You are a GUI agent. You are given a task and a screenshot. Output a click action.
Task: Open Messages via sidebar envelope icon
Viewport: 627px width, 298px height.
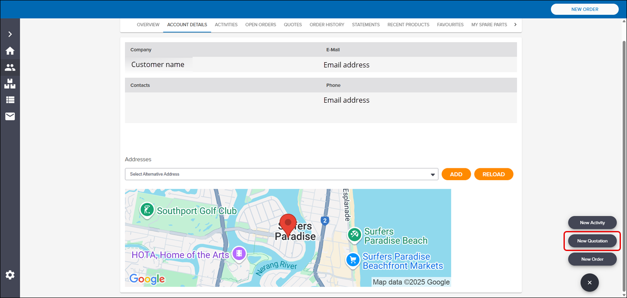tap(10, 116)
